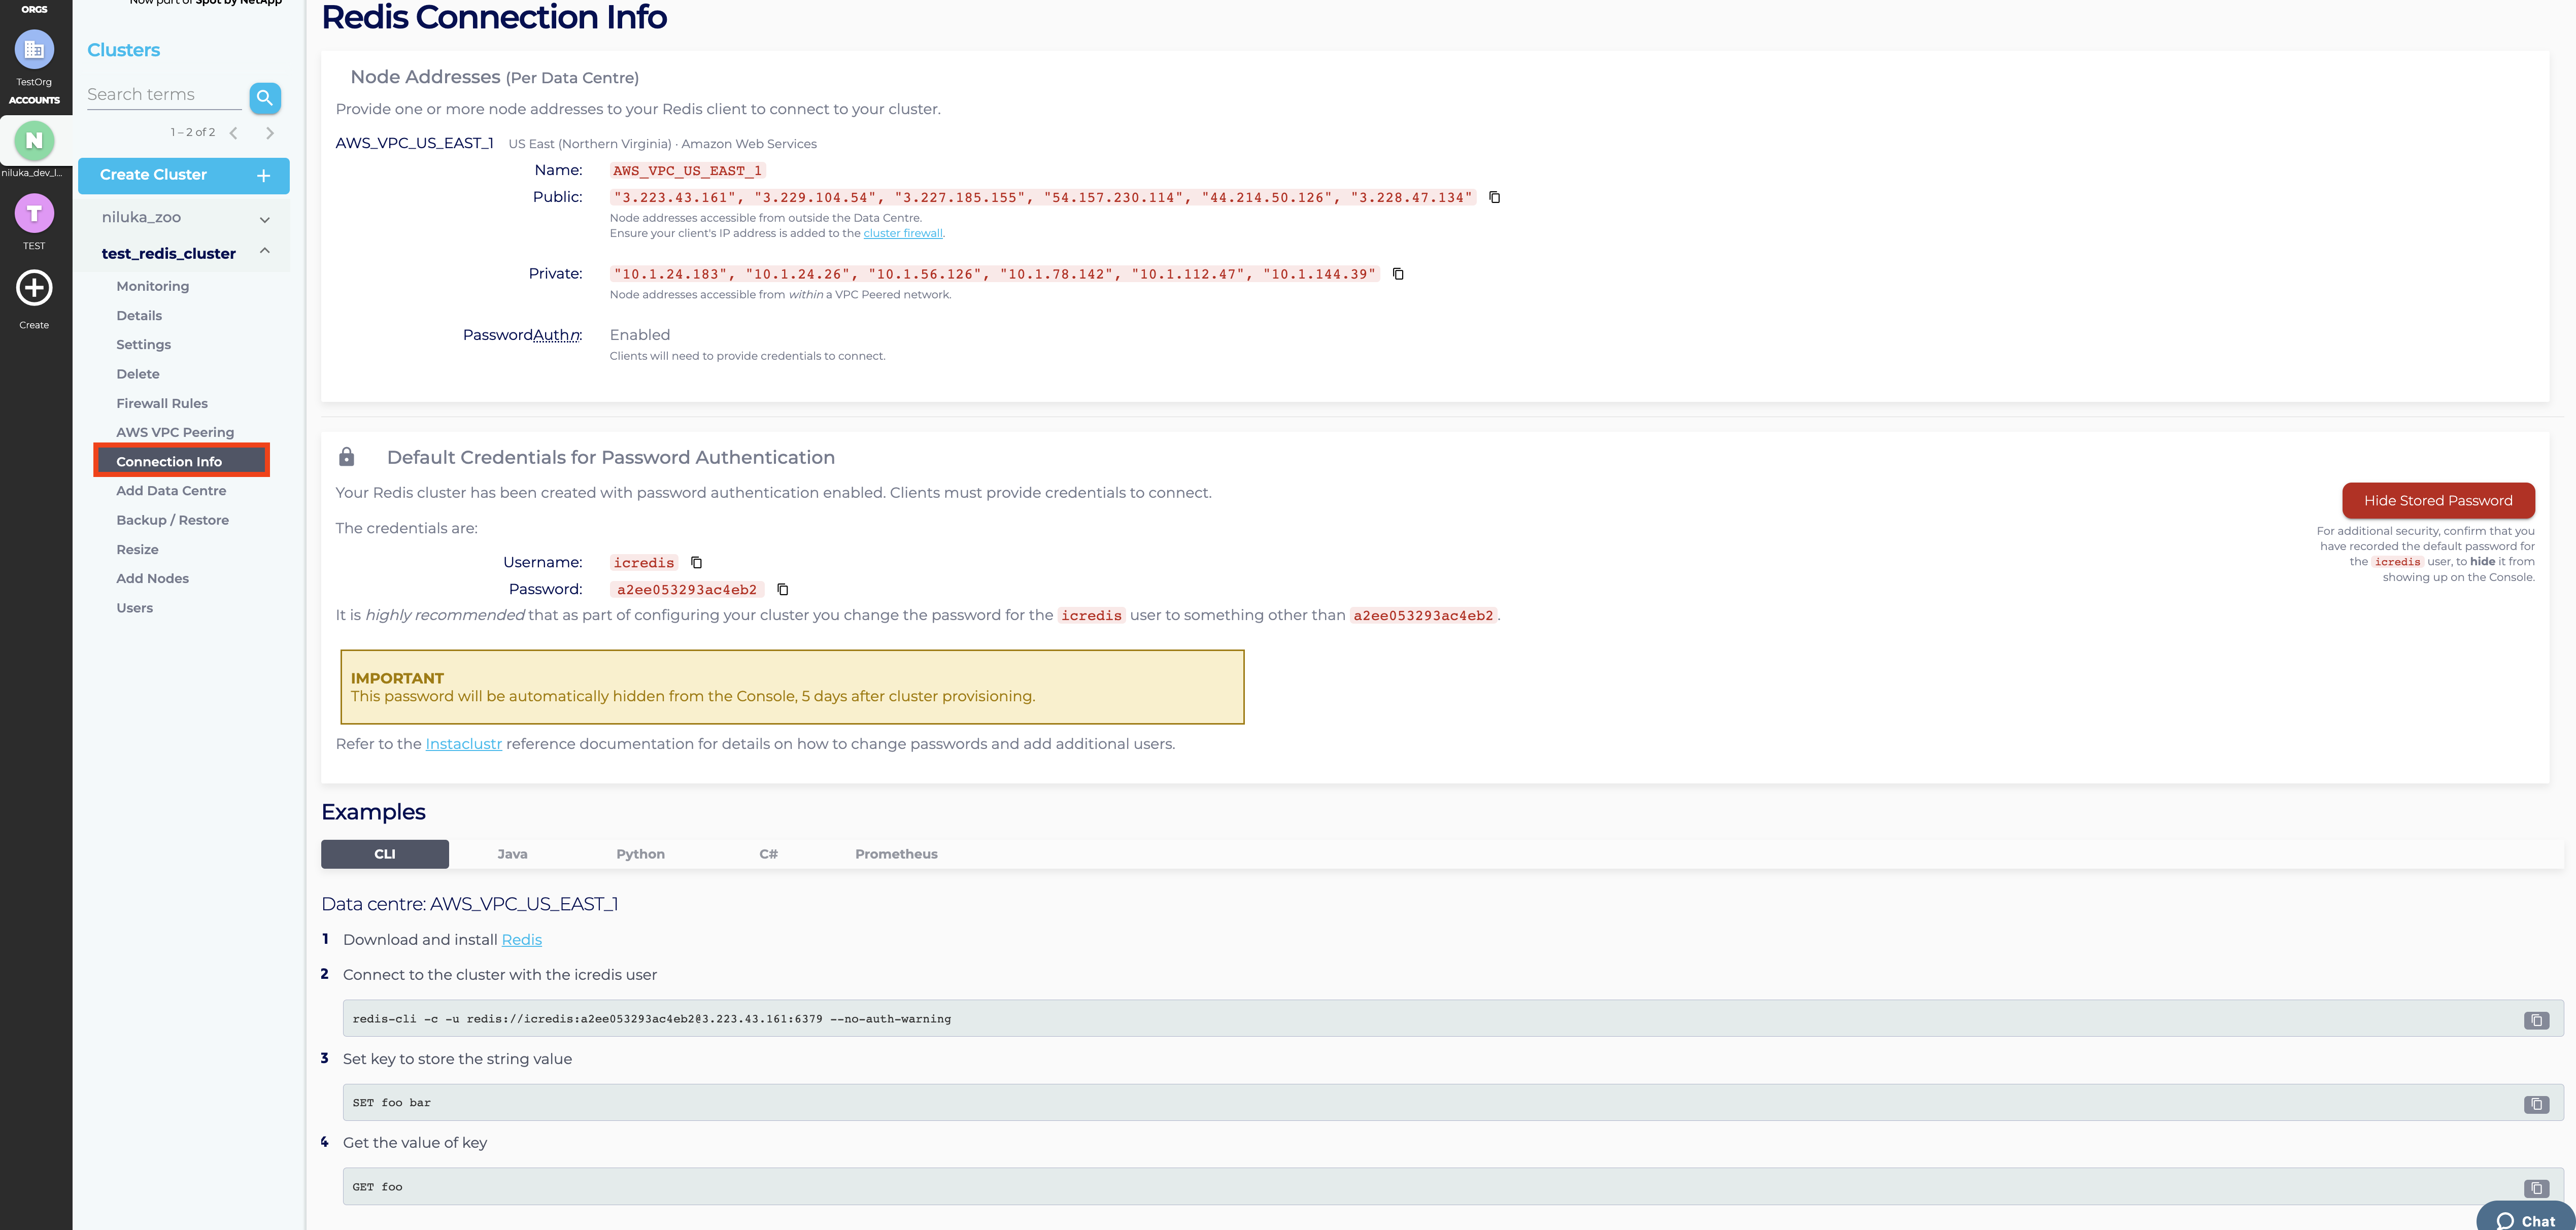This screenshot has width=2576, height=1230.
Task: Expand the niluka_zoo cluster
Action: pos(265,219)
